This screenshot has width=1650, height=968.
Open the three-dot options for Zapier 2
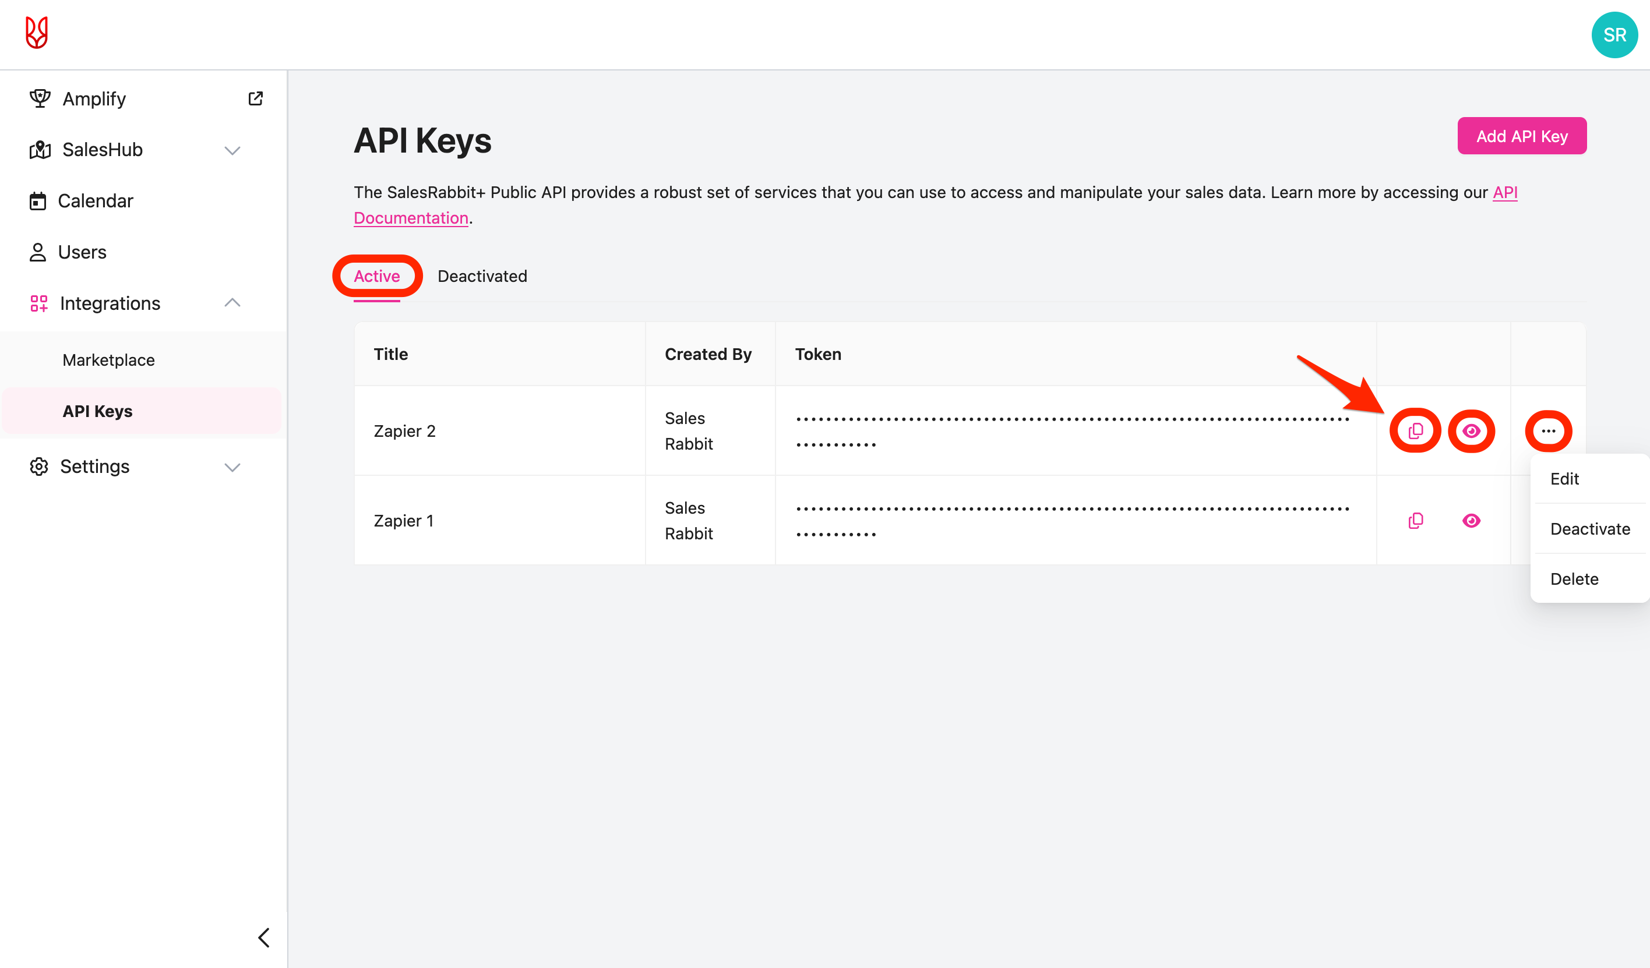tap(1549, 430)
